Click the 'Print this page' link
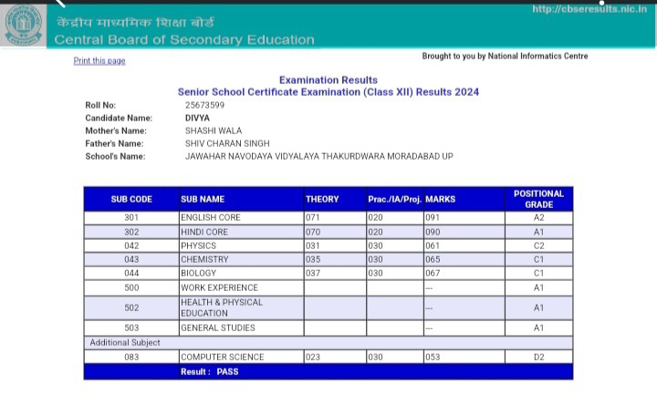 (99, 61)
